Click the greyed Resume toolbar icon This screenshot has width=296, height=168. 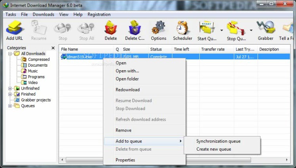(x=39, y=28)
